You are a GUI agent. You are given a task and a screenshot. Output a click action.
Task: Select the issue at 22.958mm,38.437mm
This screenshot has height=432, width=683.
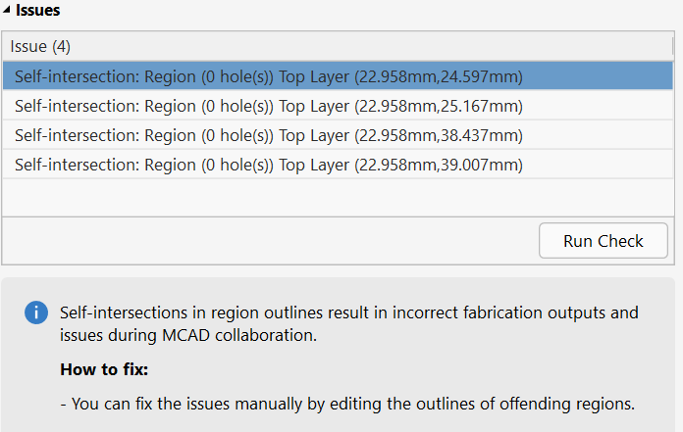click(x=268, y=135)
